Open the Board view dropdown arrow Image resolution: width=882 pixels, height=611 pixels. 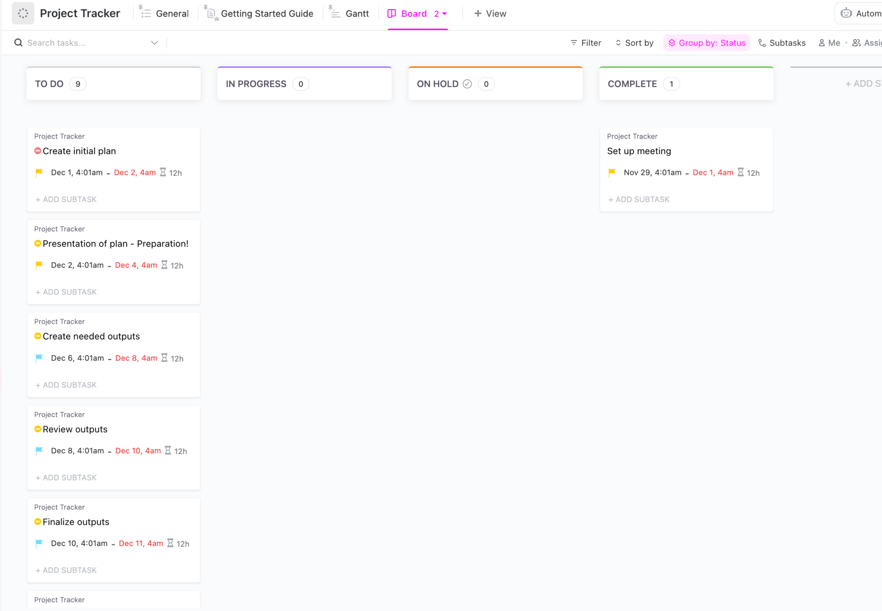[445, 14]
